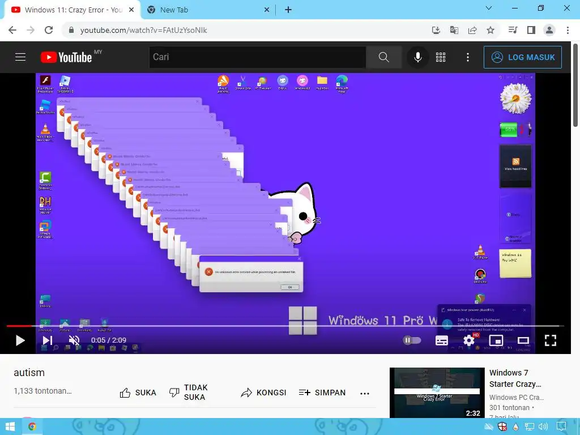
Task: Go forward in browser history
Action: (x=31, y=30)
